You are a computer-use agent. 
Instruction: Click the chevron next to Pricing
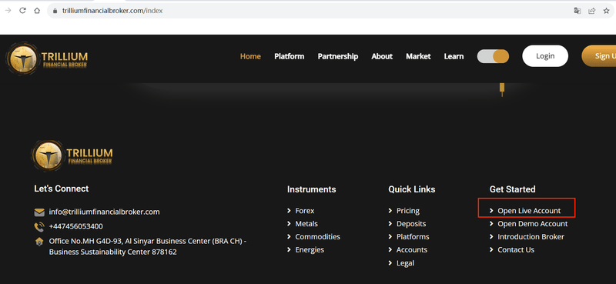pos(390,211)
